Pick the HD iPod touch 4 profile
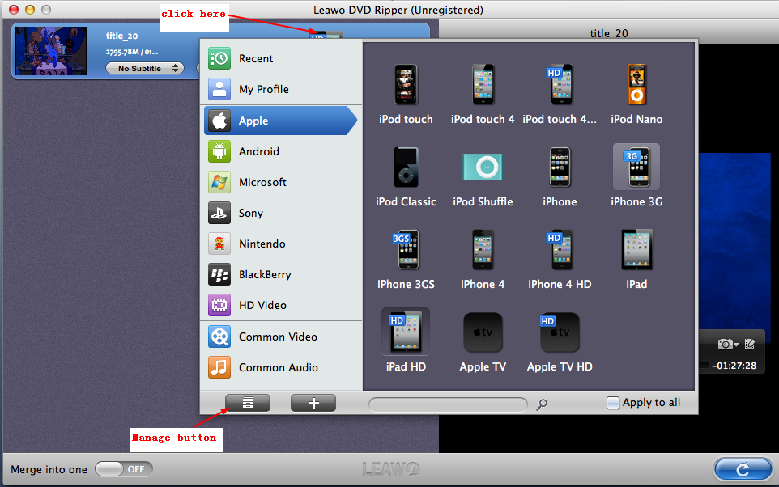The height and width of the screenshot is (487, 779). point(560,95)
